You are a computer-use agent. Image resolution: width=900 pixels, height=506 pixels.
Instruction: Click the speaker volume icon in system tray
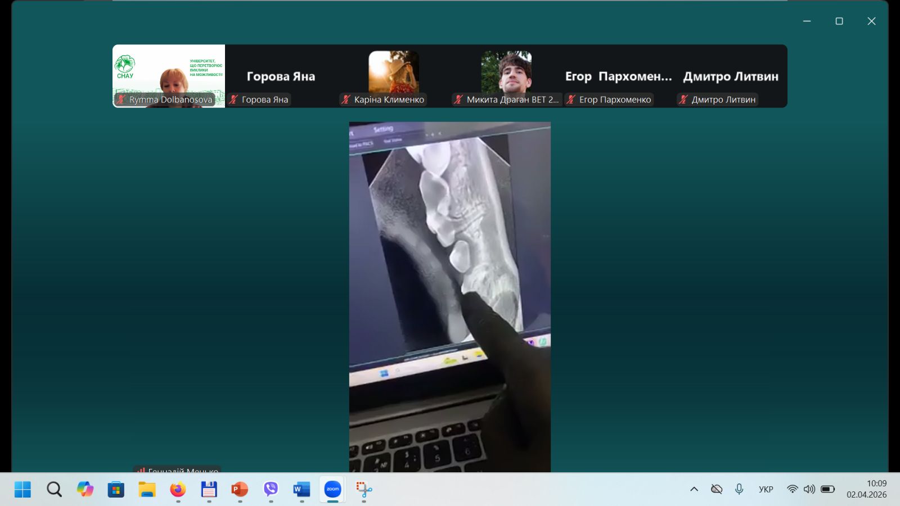pyautogui.click(x=809, y=489)
